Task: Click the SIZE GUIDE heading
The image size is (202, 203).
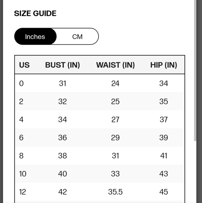Action: tap(35, 13)
